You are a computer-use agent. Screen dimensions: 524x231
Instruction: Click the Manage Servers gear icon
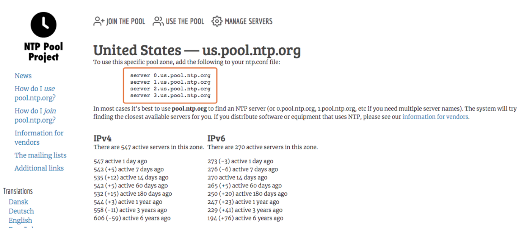click(x=217, y=21)
